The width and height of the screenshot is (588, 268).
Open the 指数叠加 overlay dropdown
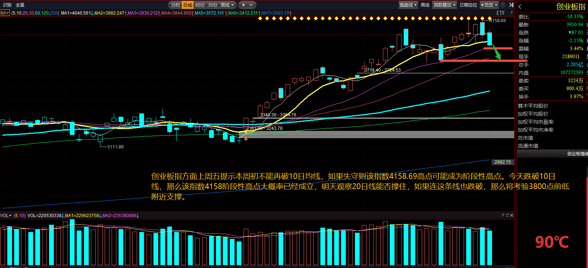(x=444, y=5)
